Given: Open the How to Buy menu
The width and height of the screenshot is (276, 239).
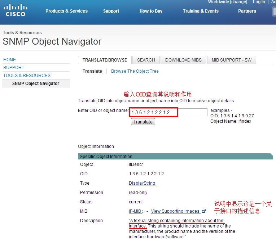Looking at the screenshot, I should [x=151, y=11].
